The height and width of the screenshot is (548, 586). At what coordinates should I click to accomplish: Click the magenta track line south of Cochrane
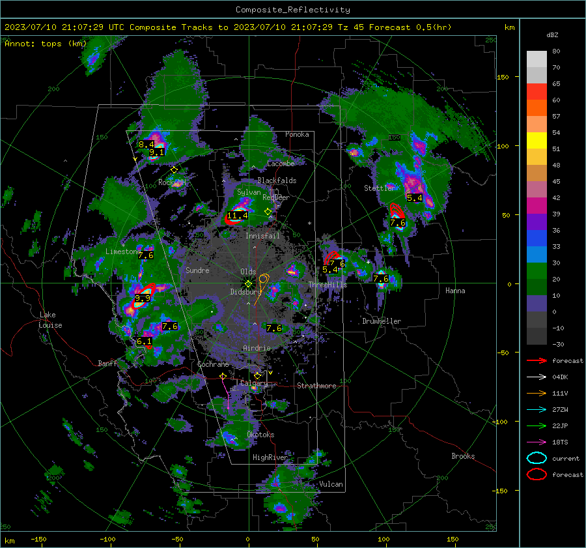(x=226, y=394)
